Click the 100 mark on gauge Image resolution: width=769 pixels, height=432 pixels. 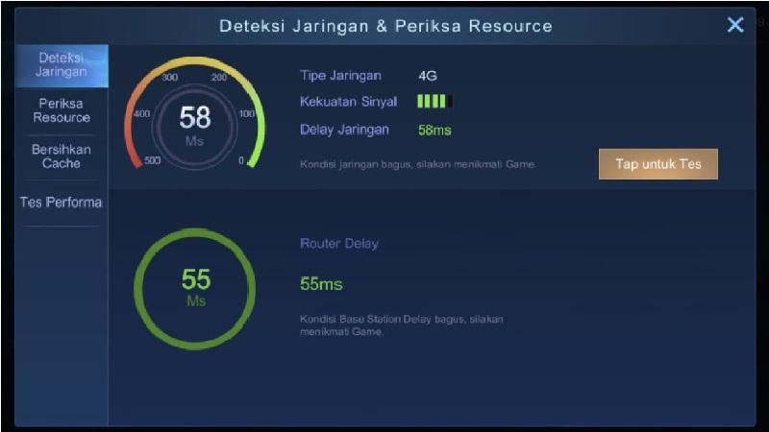click(x=247, y=113)
